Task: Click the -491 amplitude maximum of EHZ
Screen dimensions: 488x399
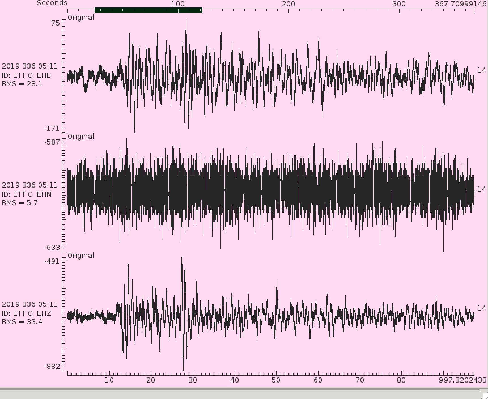Action: [x=52, y=261]
